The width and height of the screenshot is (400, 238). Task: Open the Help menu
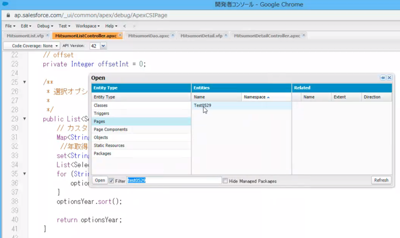(x=111, y=26)
